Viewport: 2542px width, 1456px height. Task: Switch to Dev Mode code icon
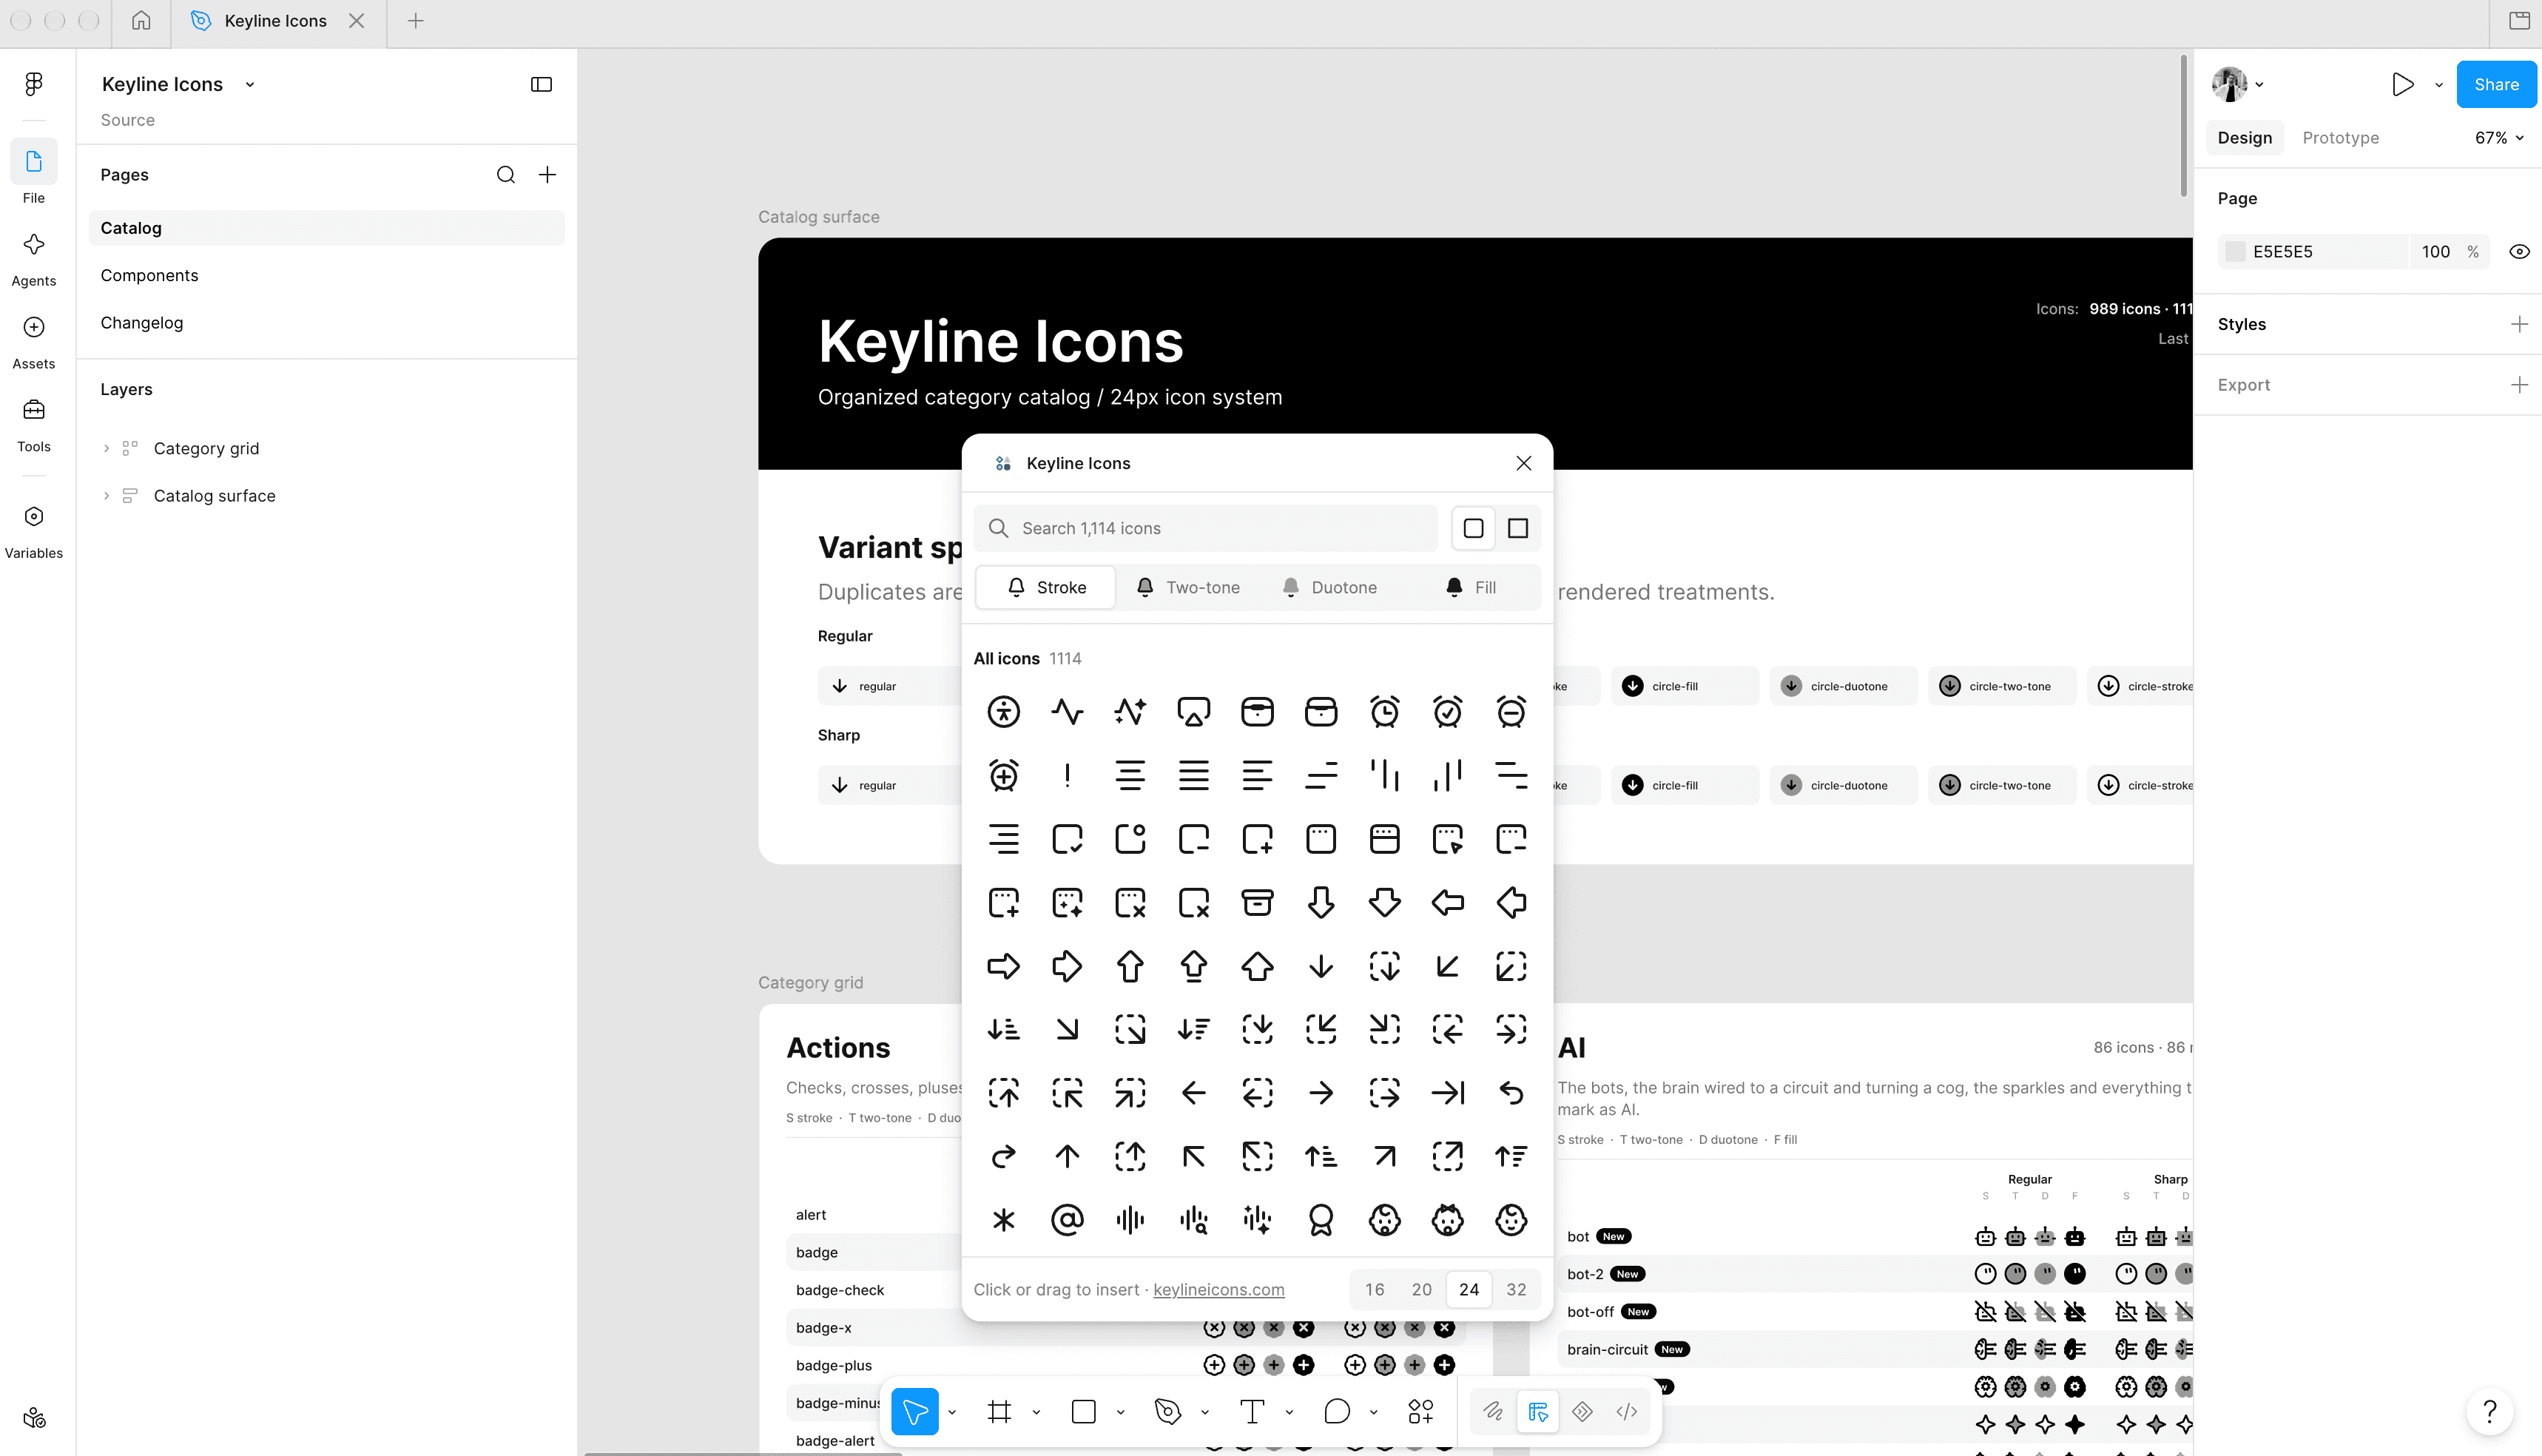[x=1627, y=1411]
